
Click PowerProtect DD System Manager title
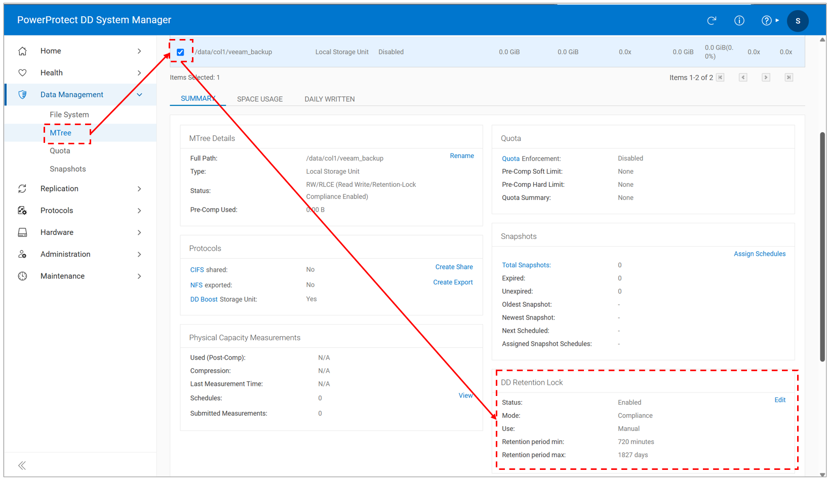pyautogui.click(x=94, y=20)
